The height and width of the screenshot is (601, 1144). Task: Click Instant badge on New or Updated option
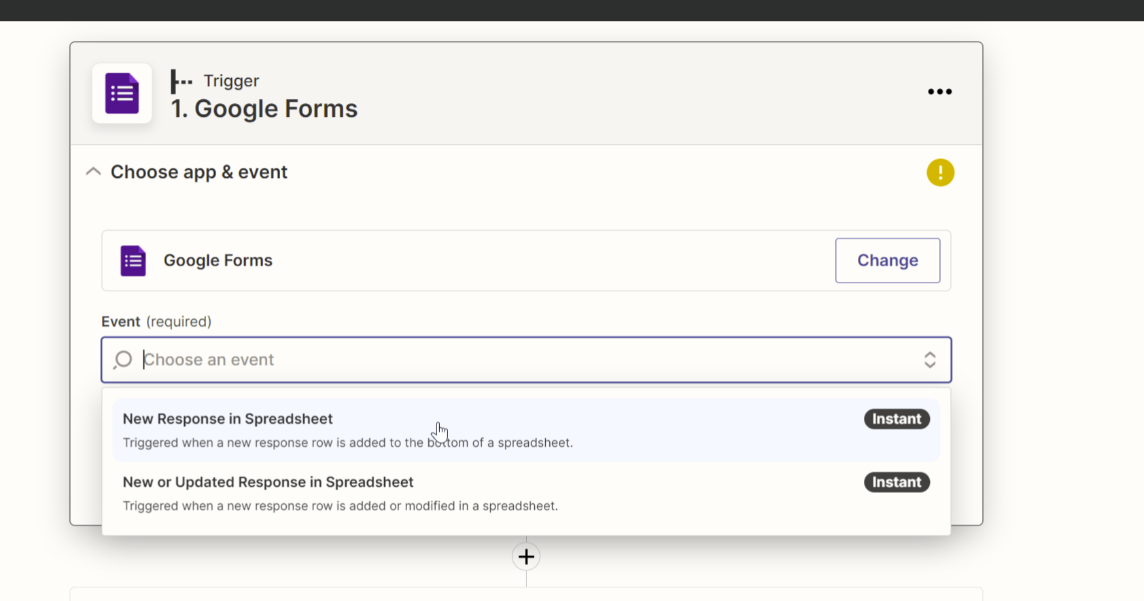897,482
